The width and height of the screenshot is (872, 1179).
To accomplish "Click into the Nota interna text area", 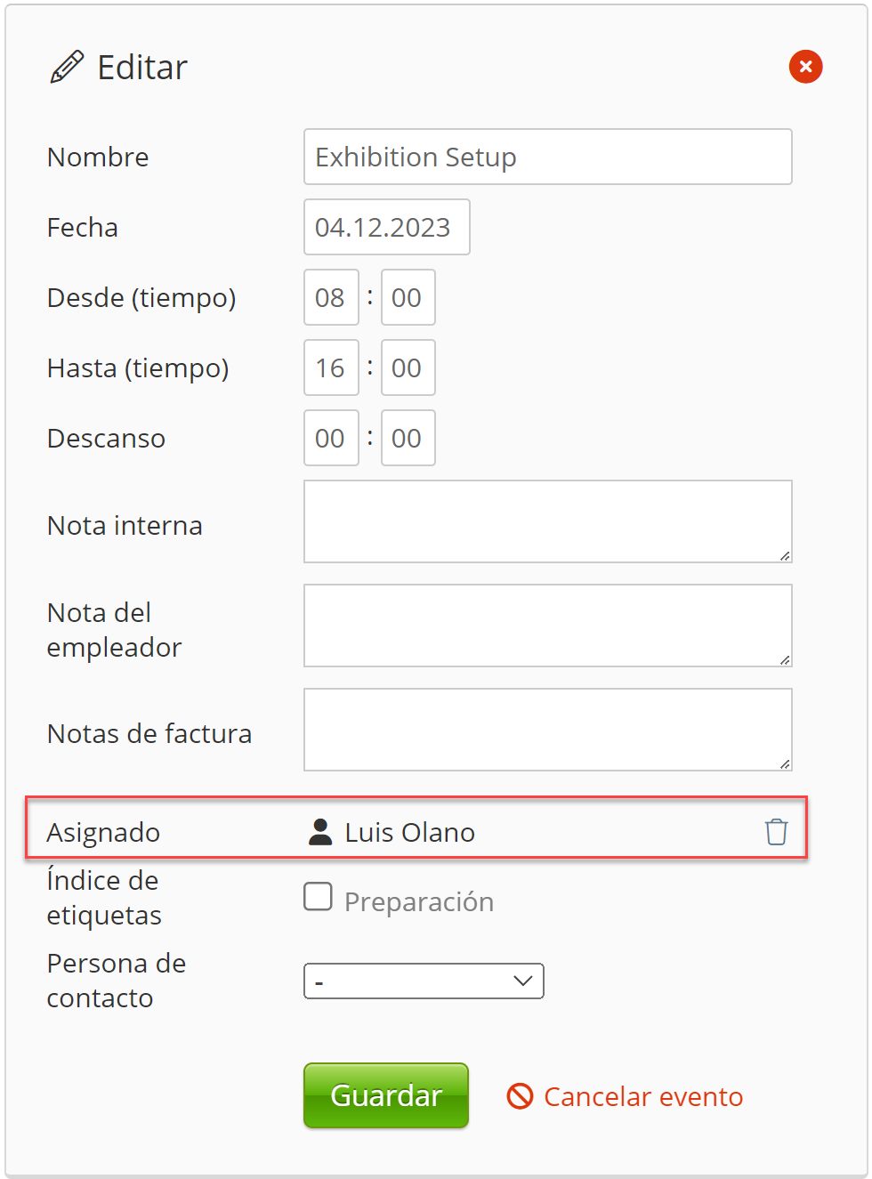I will pos(547,521).
